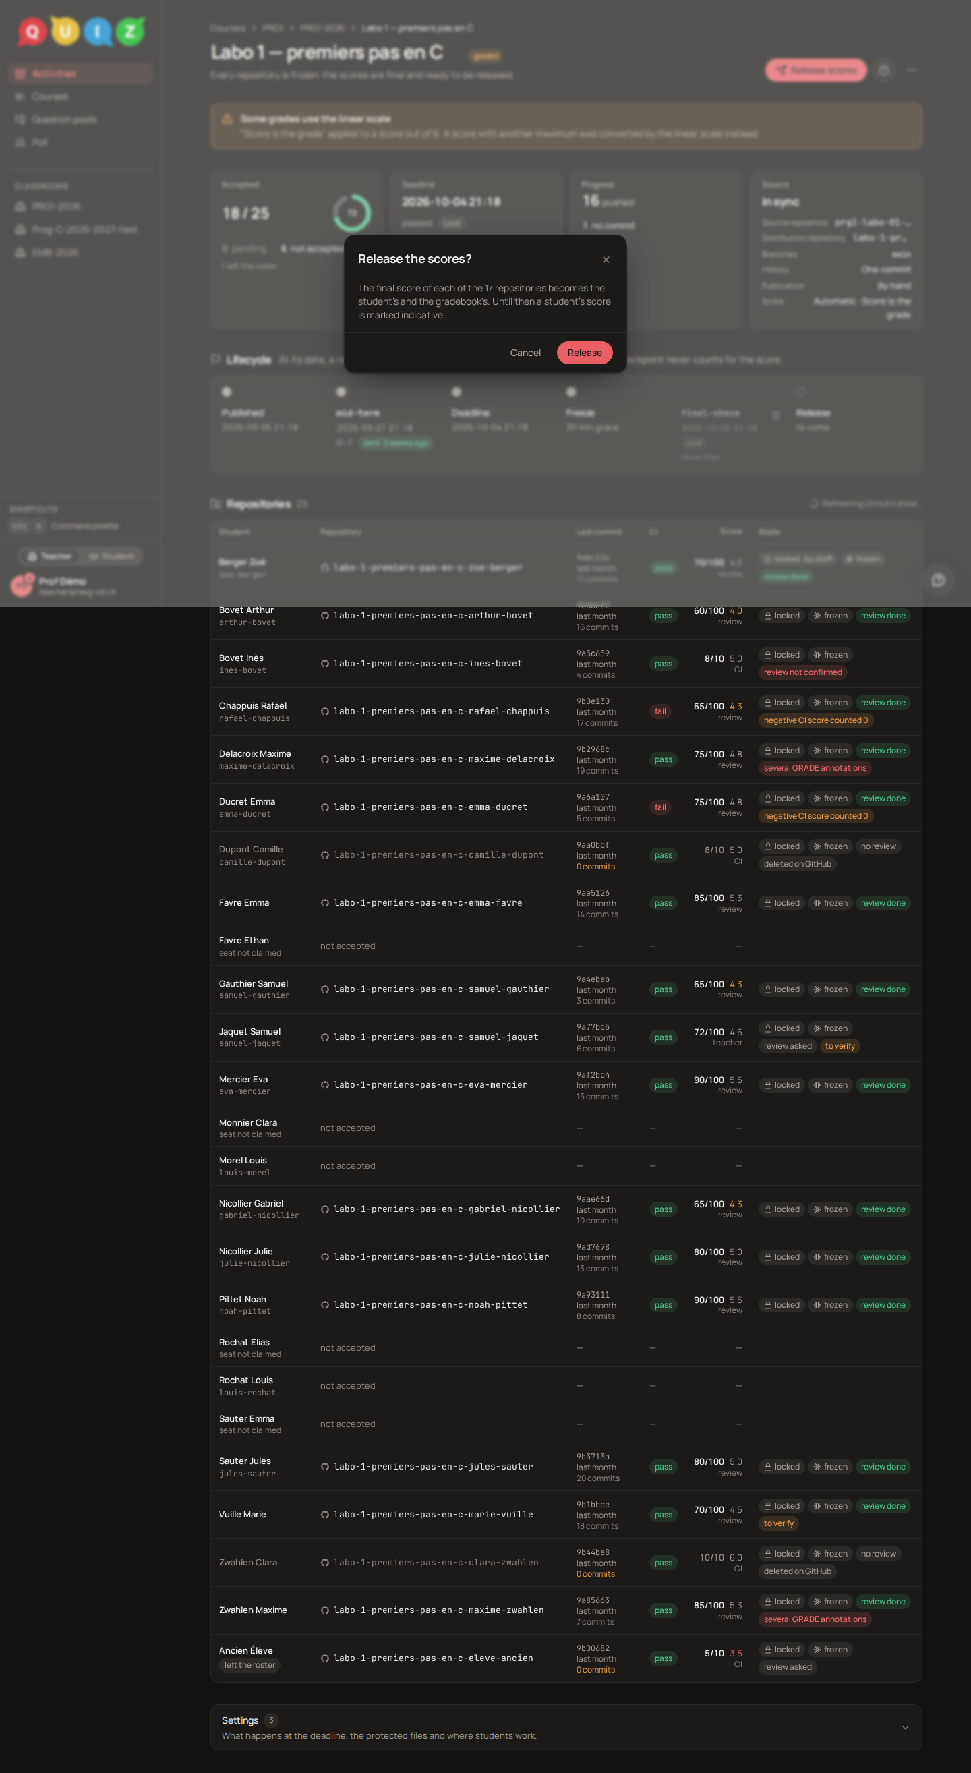Switch to Student view in sidebar toggle
Viewport: 971px width, 1773px height.
(x=111, y=556)
